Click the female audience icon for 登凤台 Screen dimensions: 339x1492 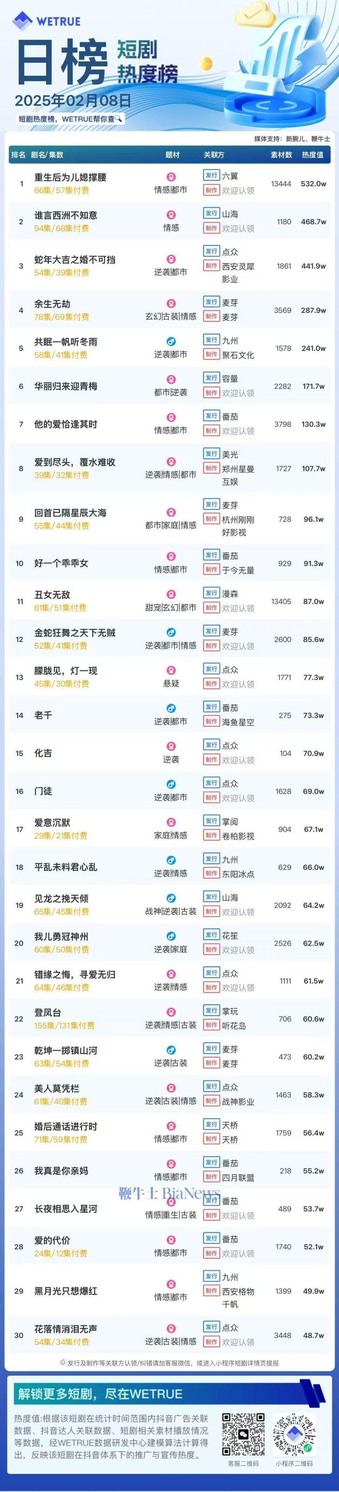171,1012
